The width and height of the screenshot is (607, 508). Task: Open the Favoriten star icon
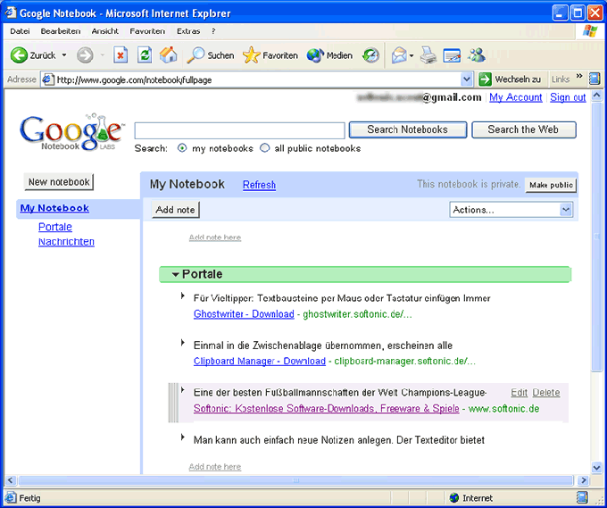(251, 55)
